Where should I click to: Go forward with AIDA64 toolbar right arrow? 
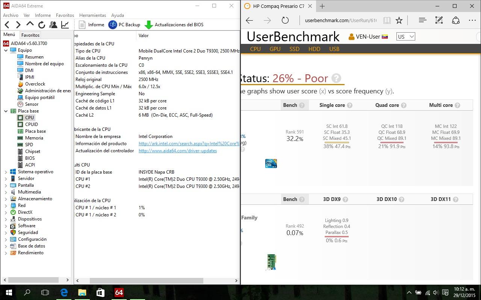(18, 25)
